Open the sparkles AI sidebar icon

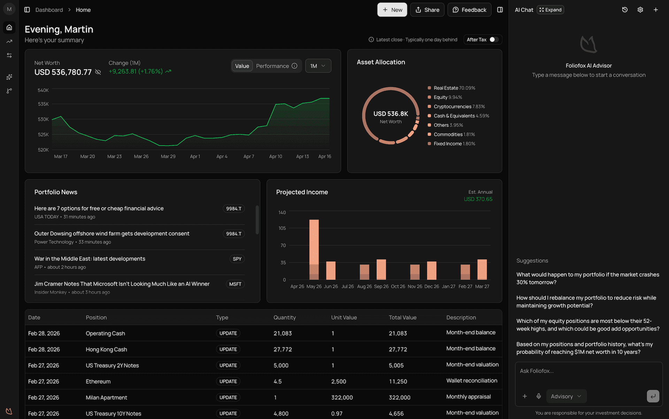9,77
